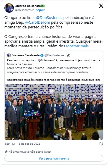Screen dimensions: 109x166
Task: Click the X logo icon
Action: (101, 6)
